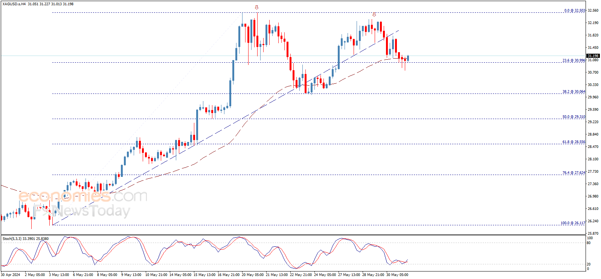The height and width of the screenshot is (279, 601).
Task: Click the second red down arrow near 28 May
Action: (374, 15)
